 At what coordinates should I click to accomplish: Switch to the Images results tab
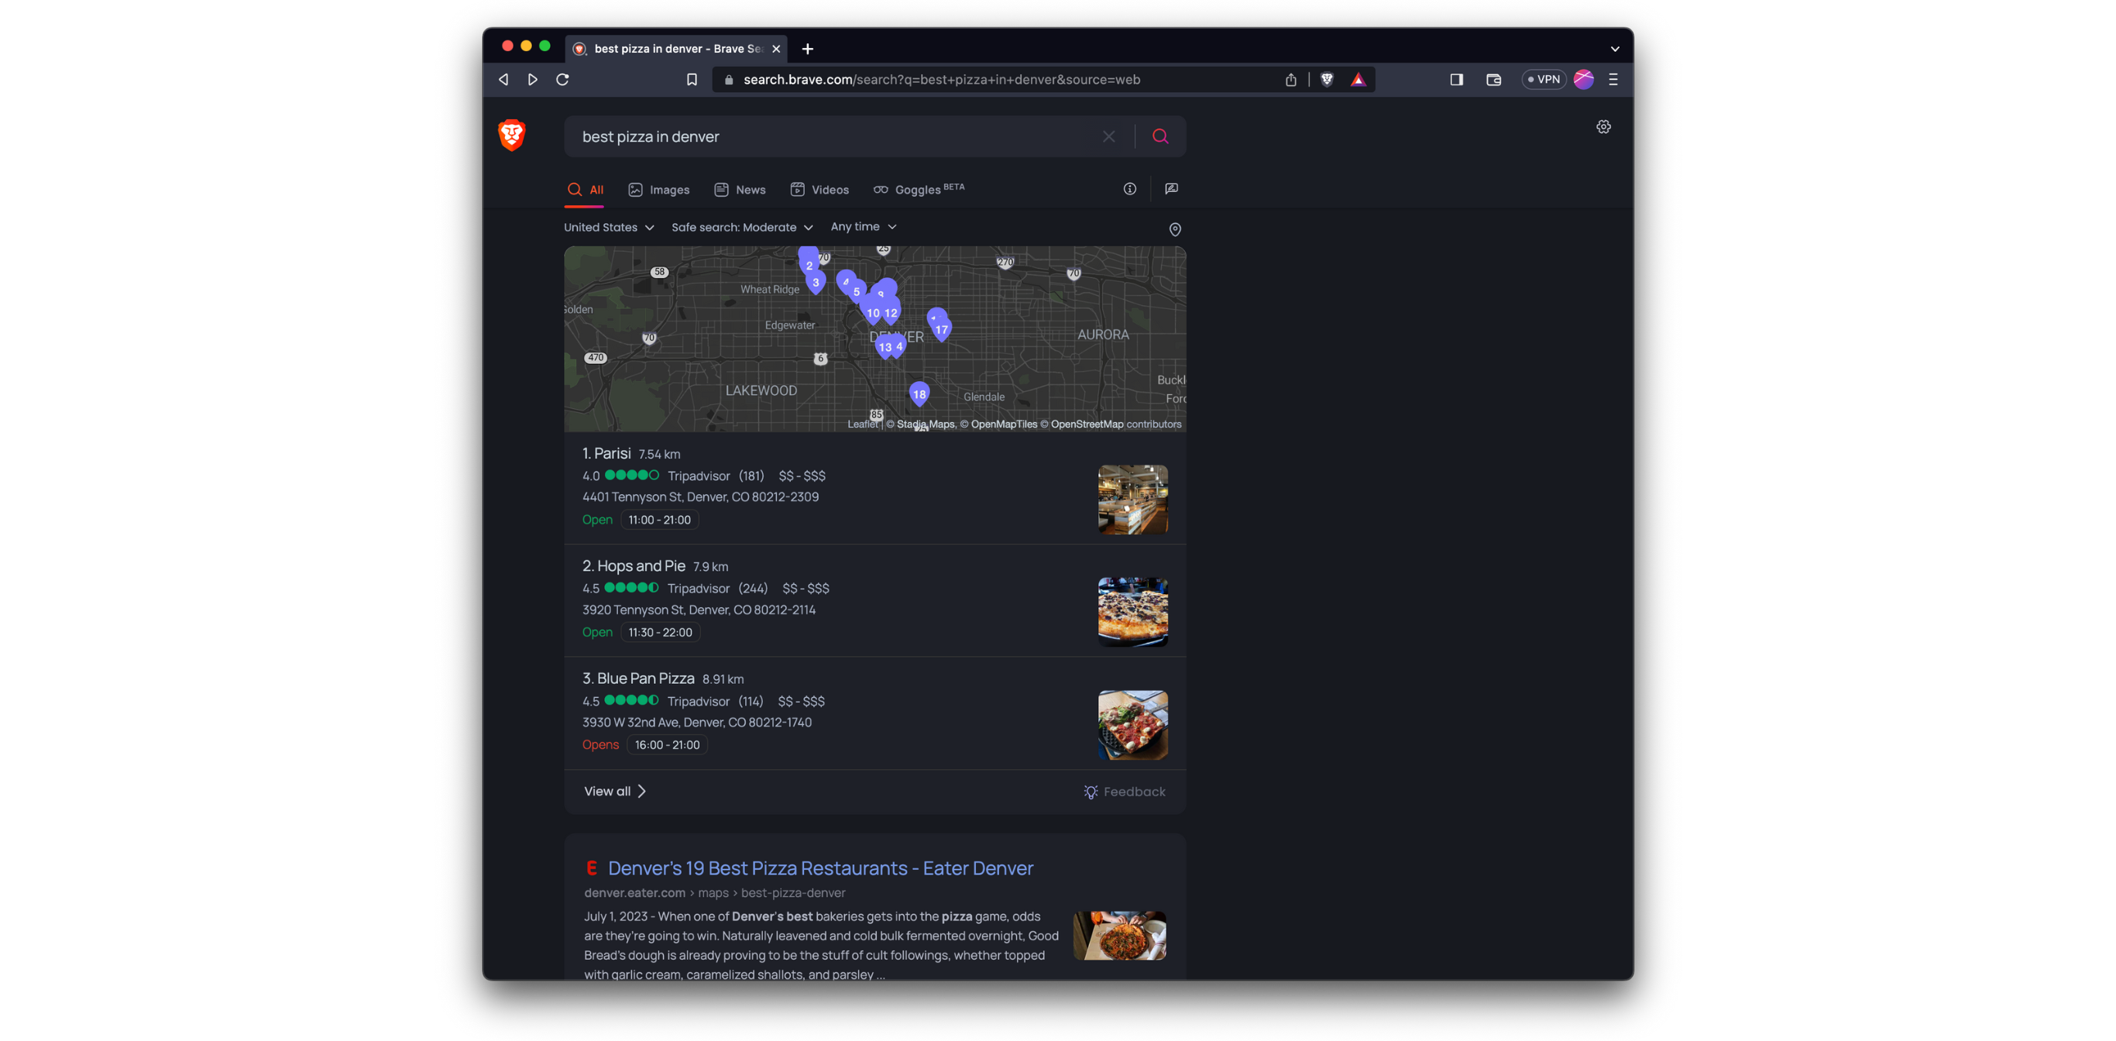coord(658,189)
